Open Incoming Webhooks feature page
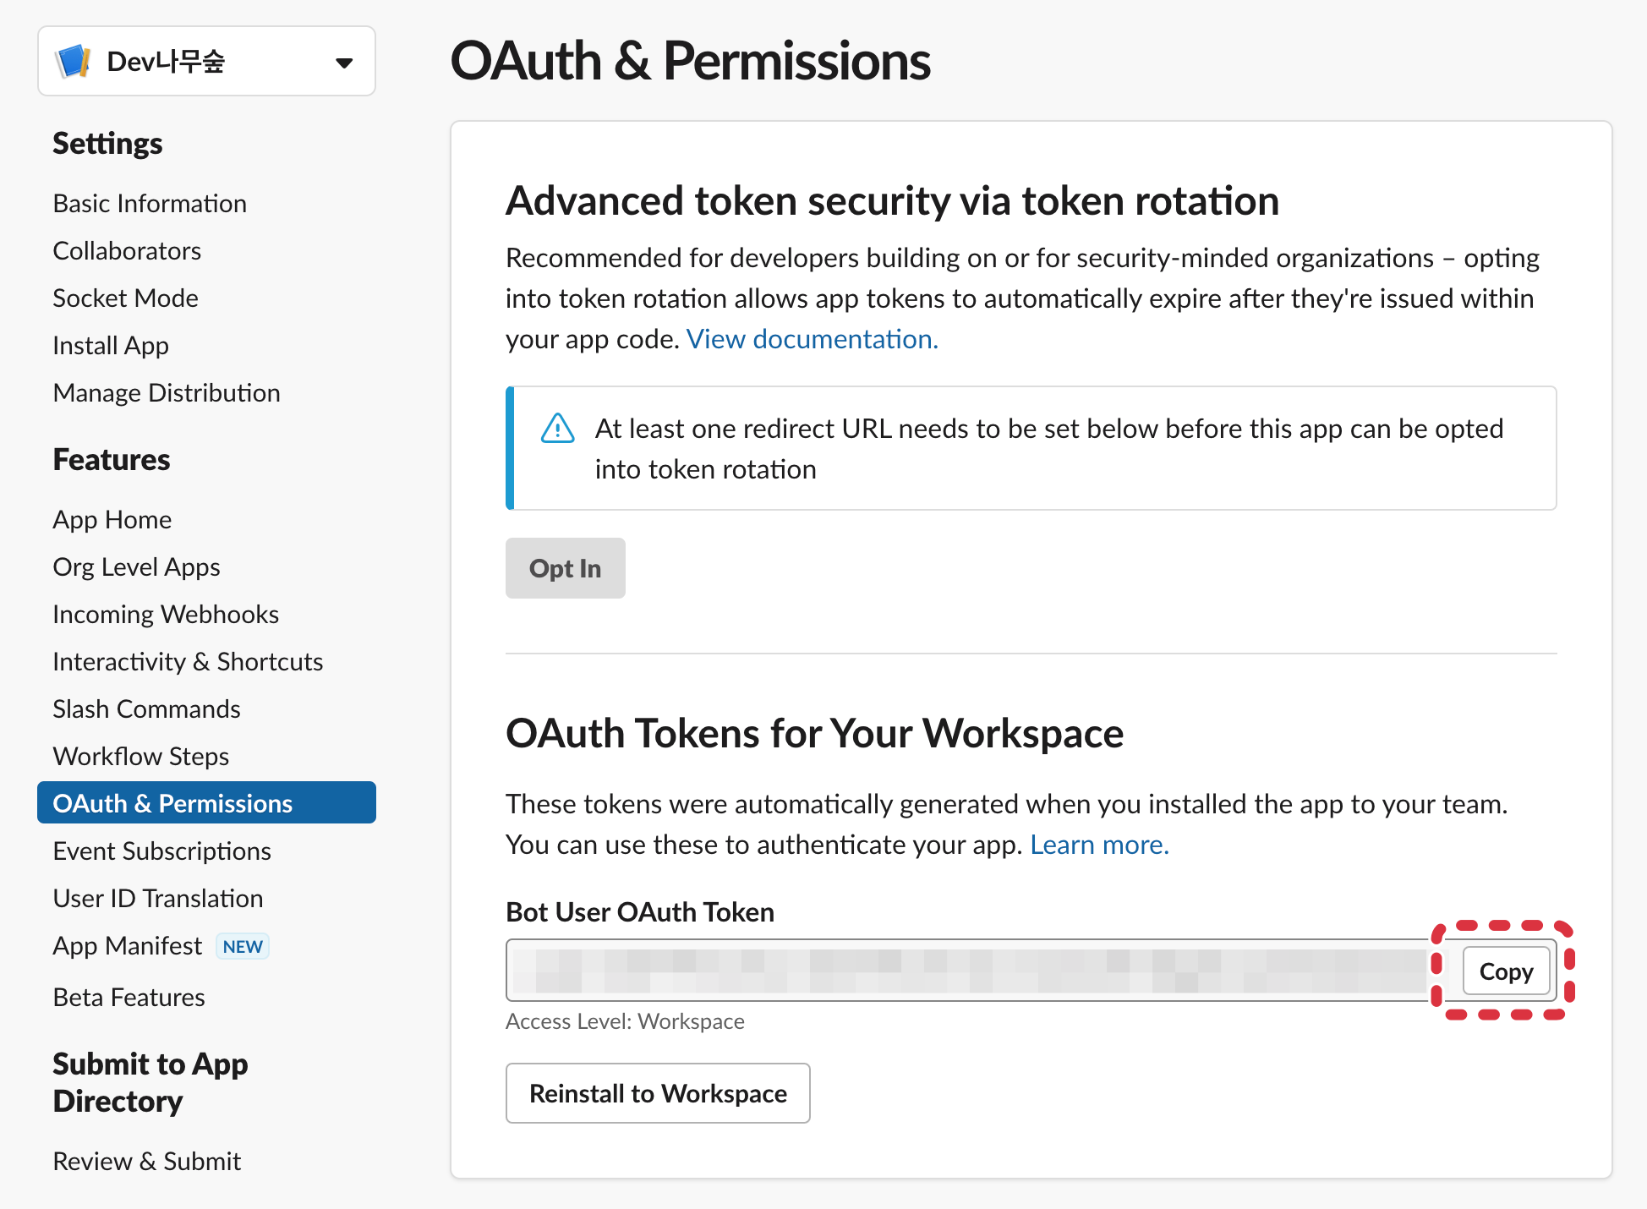 tap(166, 615)
